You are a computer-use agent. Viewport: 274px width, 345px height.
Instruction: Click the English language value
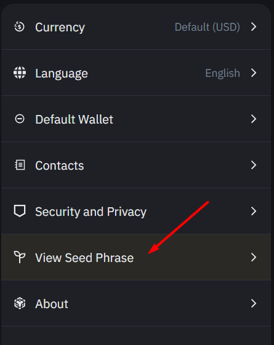(222, 73)
